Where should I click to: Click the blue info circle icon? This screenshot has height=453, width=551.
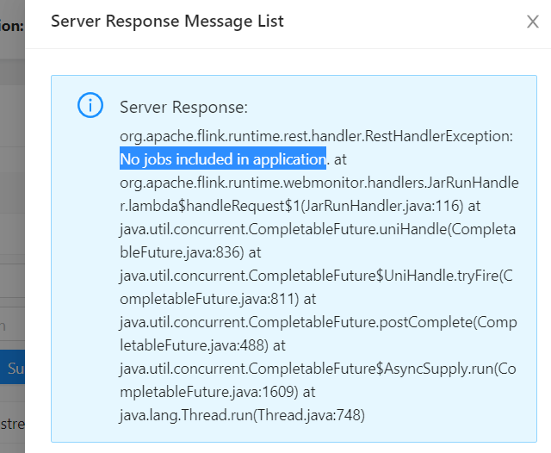point(90,105)
